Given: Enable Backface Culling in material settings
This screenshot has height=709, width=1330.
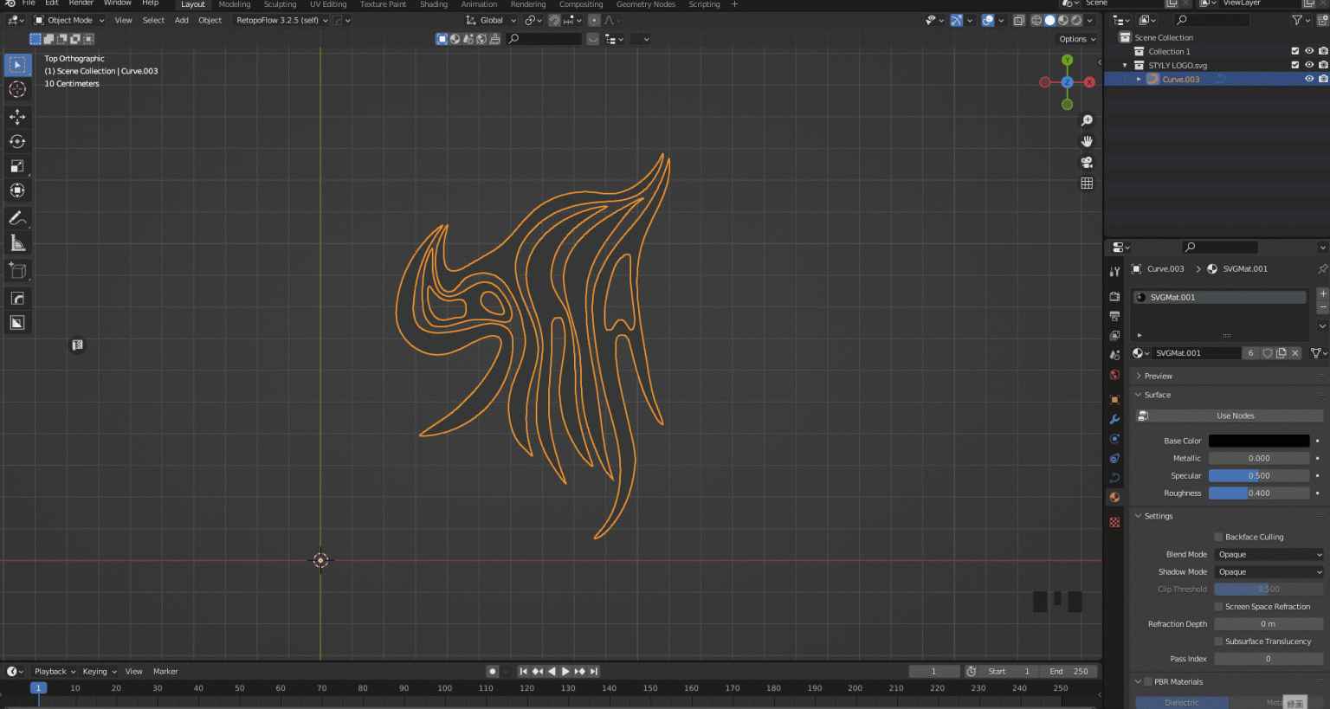Looking at the screenshot, I should (x=1219, y=537).
